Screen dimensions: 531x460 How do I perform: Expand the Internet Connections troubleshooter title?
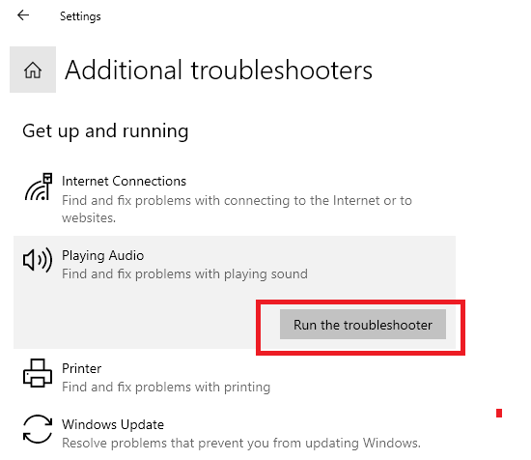[124, 182]
